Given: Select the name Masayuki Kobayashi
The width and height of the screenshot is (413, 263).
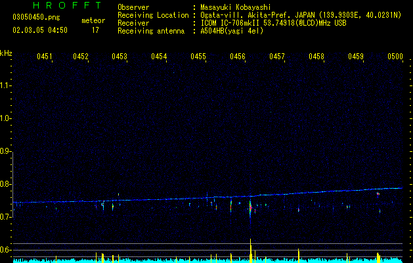Looking at the screenshot, I should [x=236, y=7].
